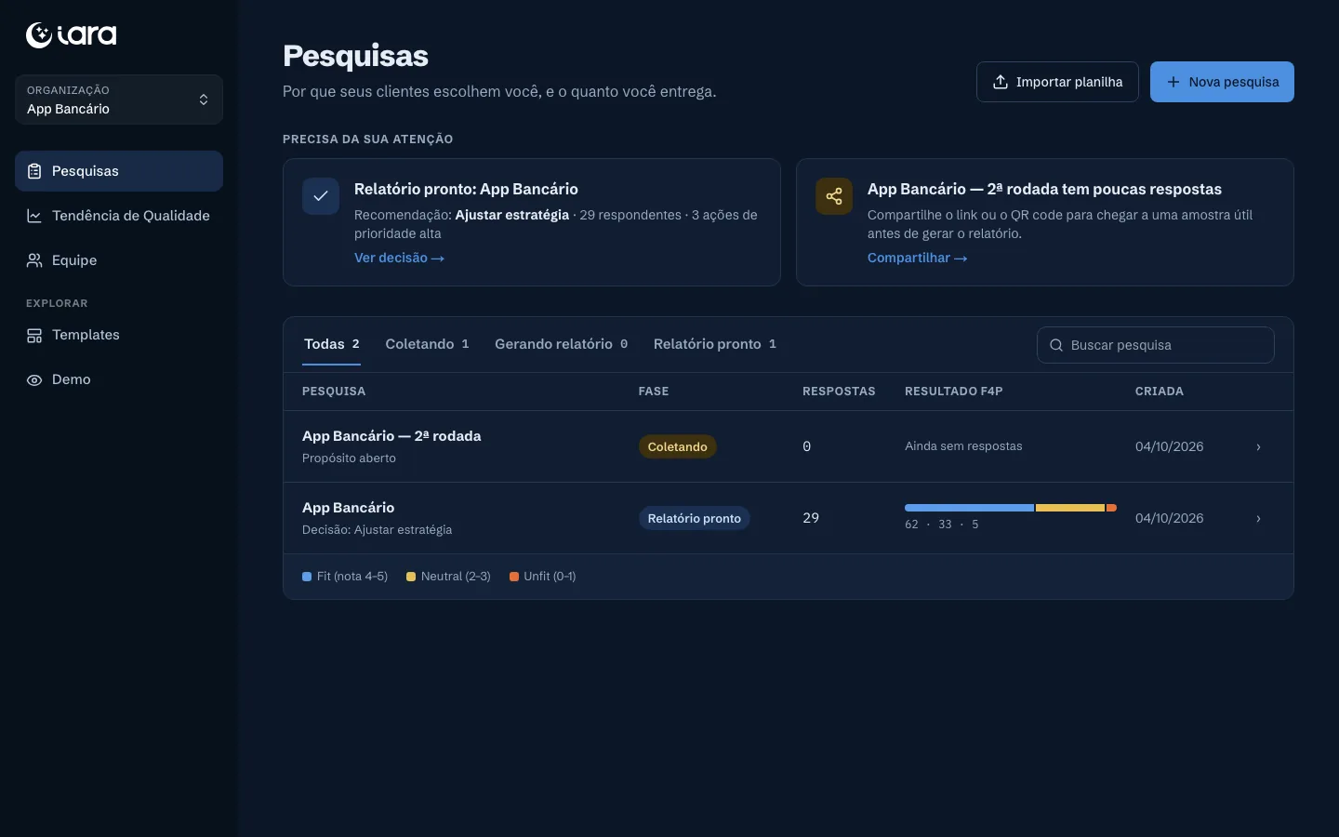Click the Fase column header
Viewport: 1339px width, 837px height.
pos(654,392)
